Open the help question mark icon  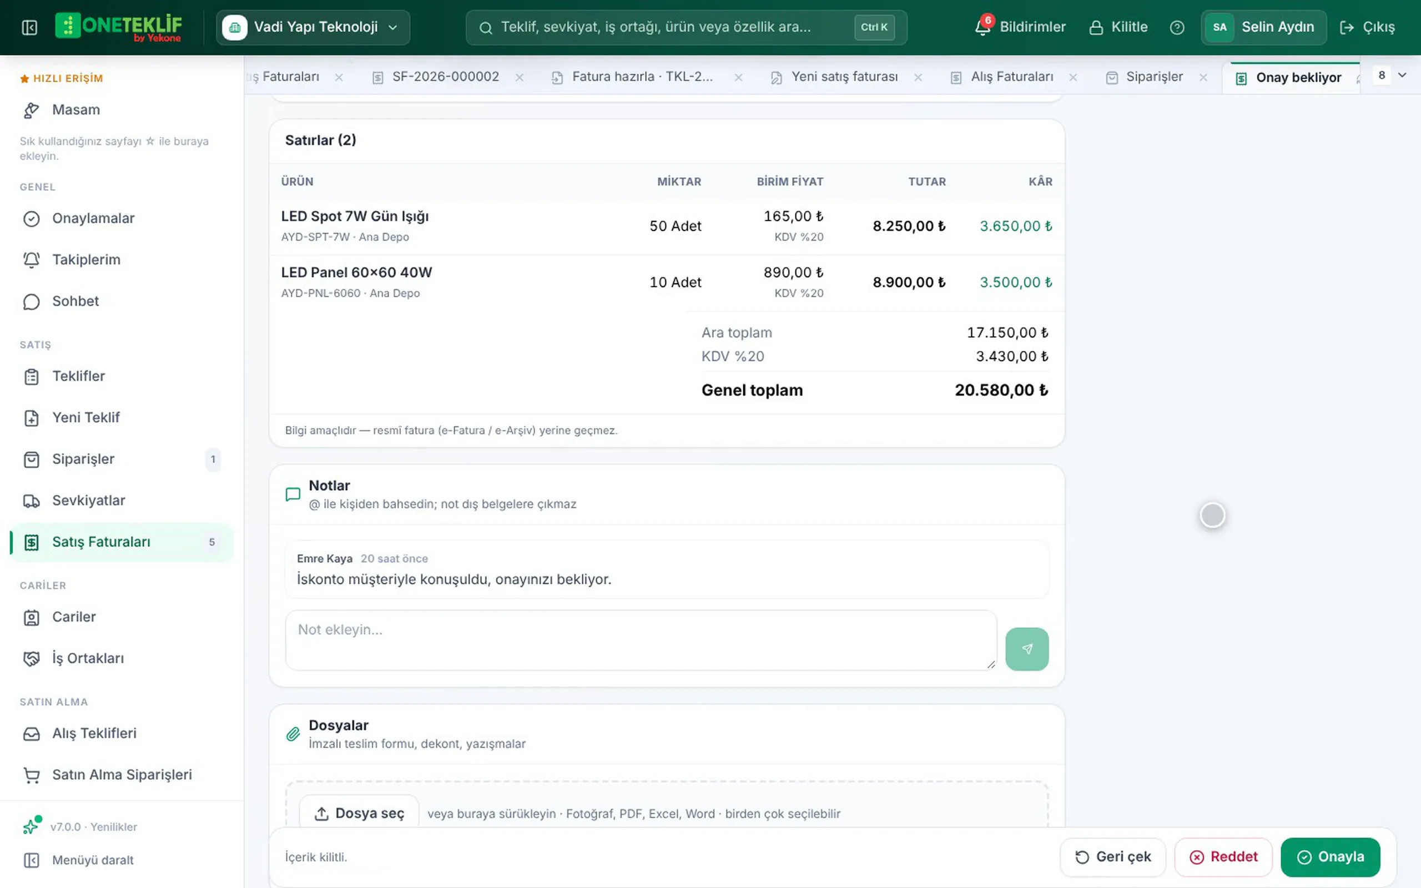1177,27
